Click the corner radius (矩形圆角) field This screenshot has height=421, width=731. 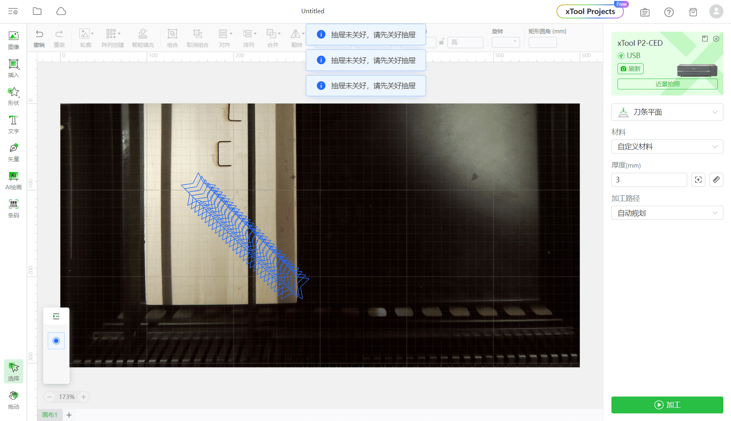pos(542,42)
